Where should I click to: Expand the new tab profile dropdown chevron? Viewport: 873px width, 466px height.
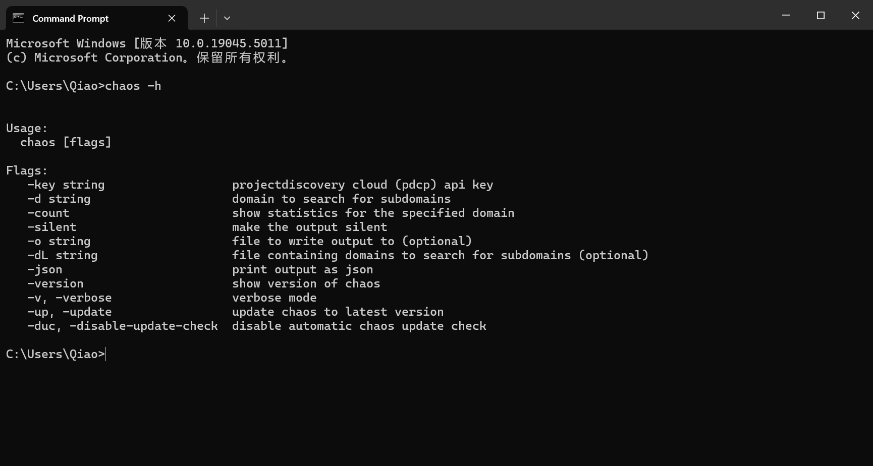(227, 18)
